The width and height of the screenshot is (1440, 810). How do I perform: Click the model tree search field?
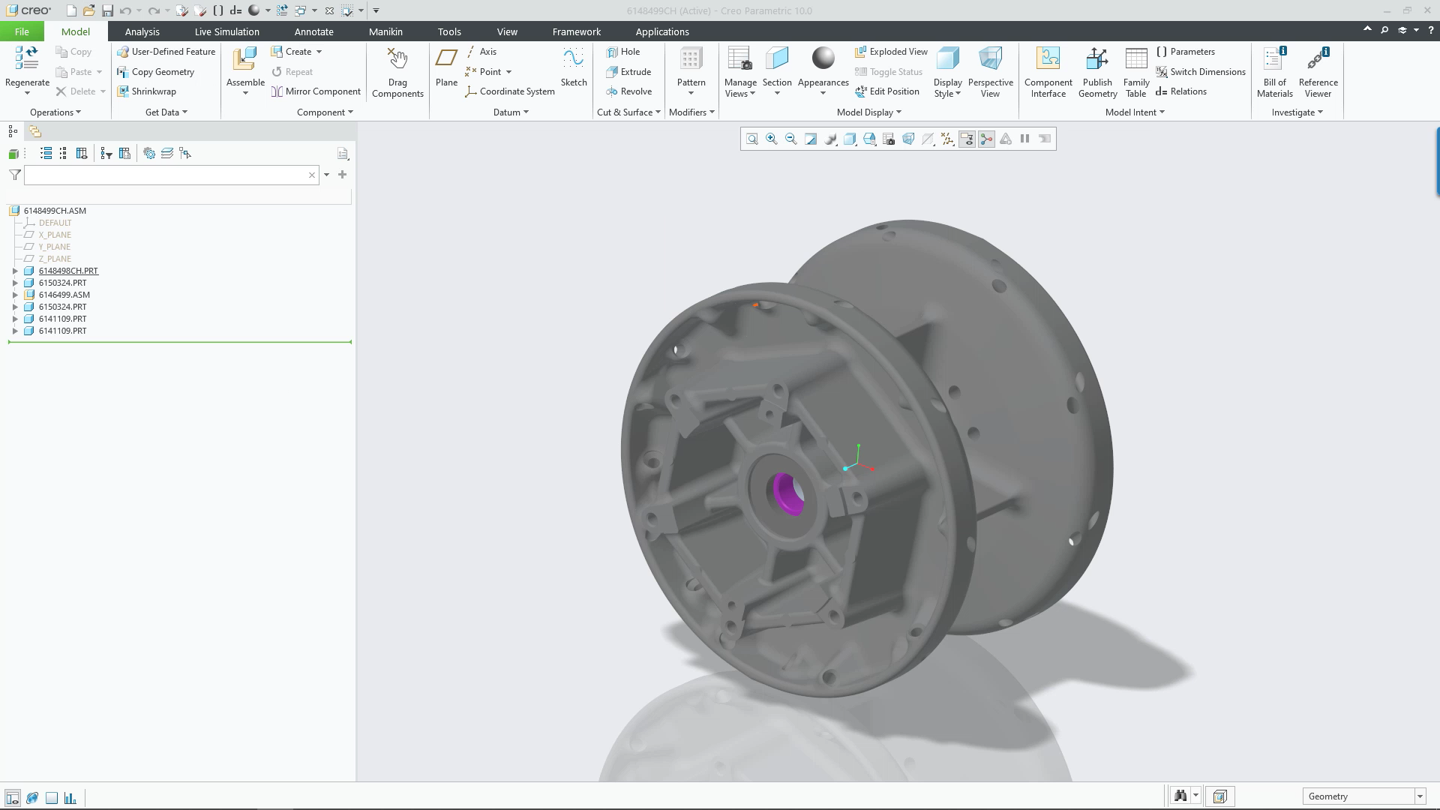coord(172,175)
